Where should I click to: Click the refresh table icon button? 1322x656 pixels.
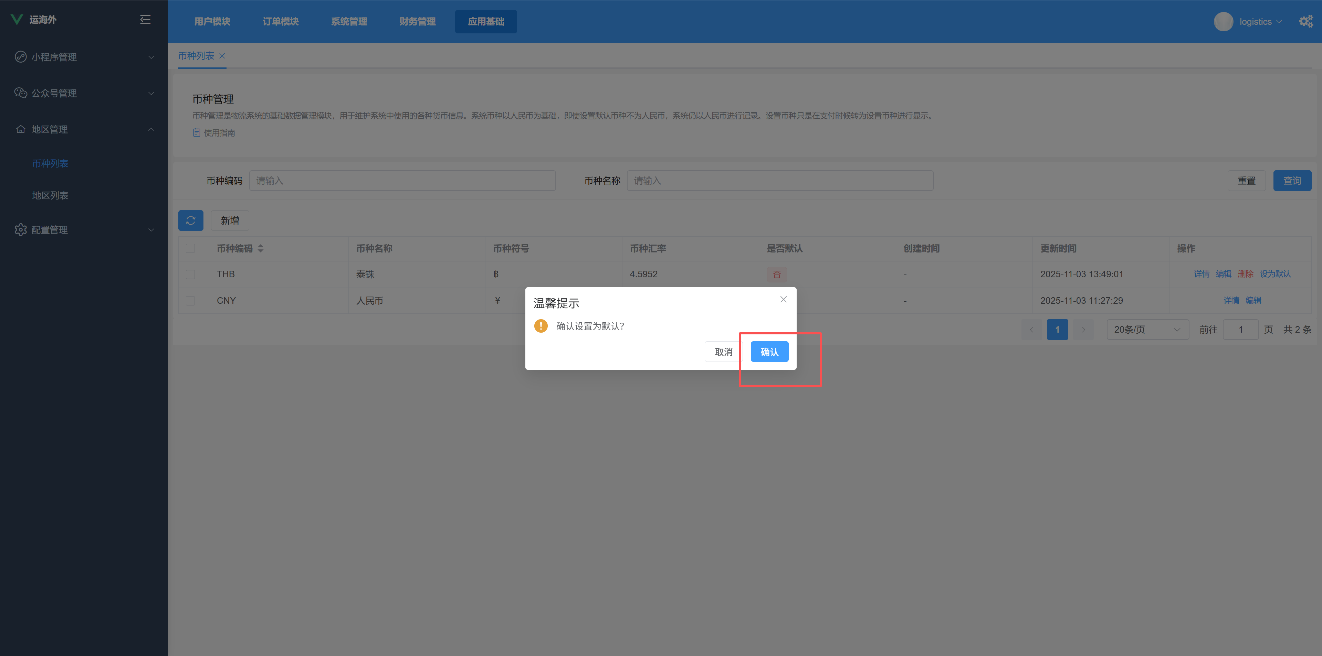pyautogui.click(x=190, y=221)
